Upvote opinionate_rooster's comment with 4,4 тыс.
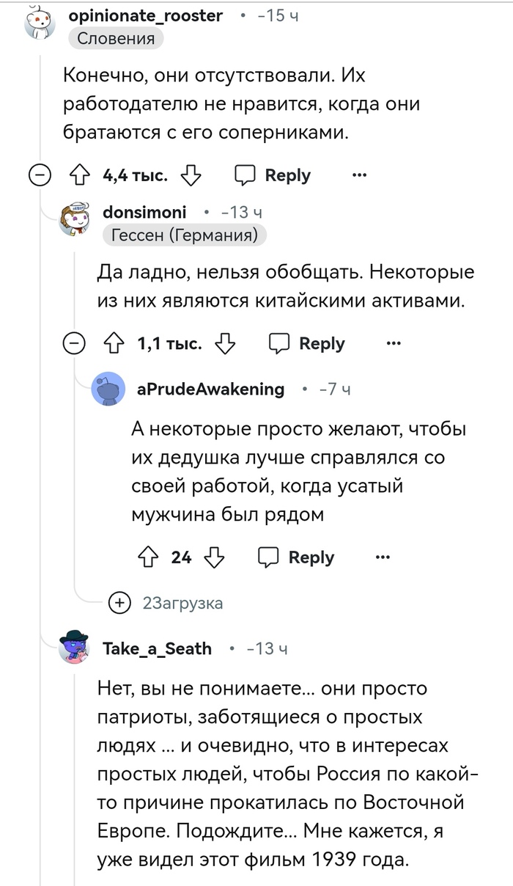This screenshot has width=513, height=886. point(79,176)
